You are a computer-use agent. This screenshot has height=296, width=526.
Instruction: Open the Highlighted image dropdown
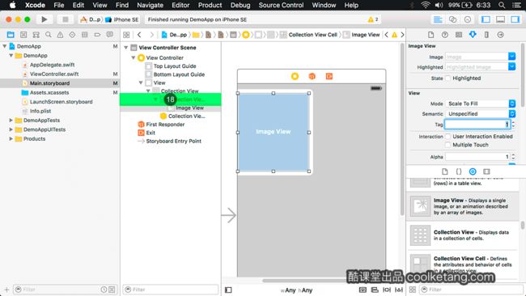point(512,66)
